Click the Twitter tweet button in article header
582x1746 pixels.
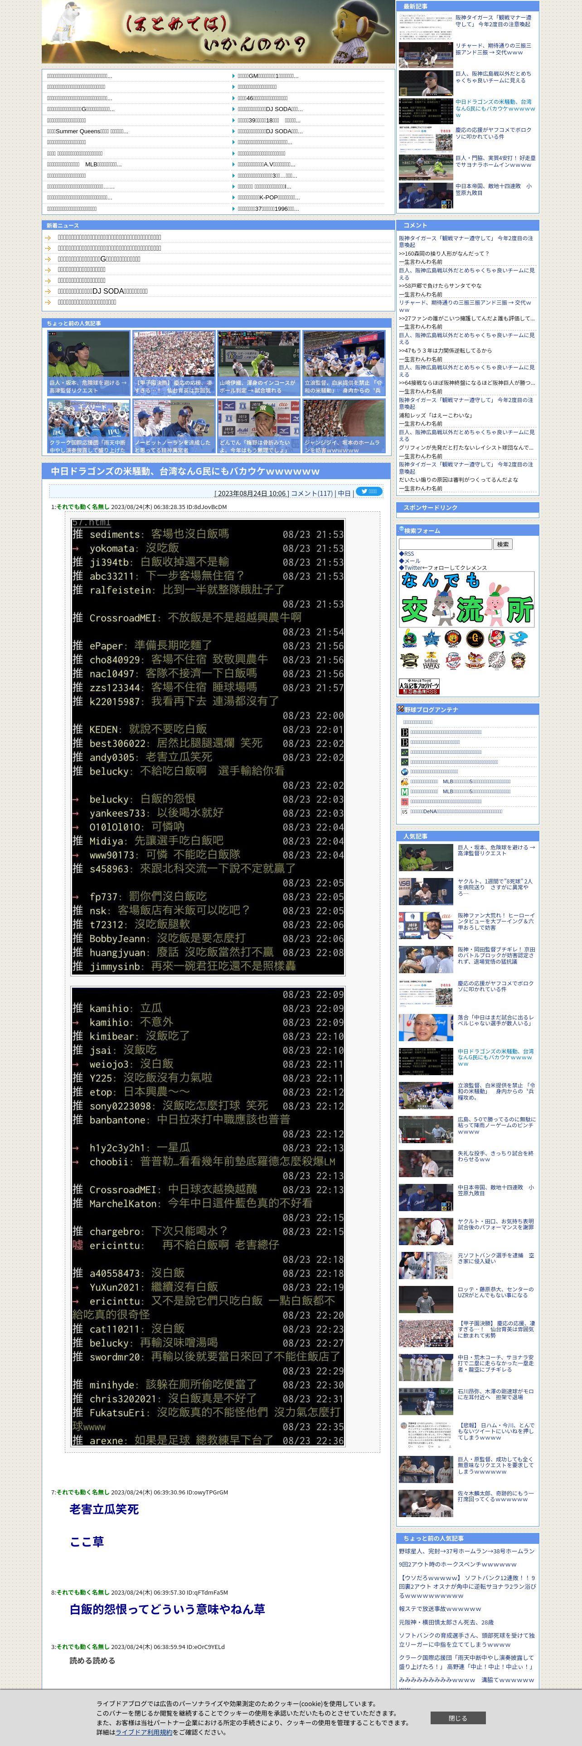pyautogui.click(x=369, y=491)
